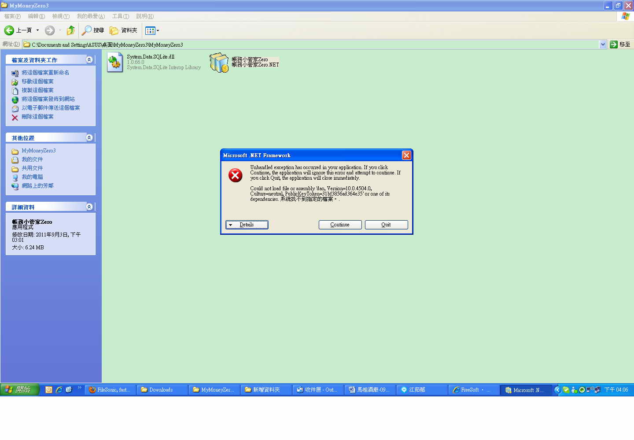Open the 工具(T) menu
The height and width of the screenshot is (440, 634).
tap(120, 16)
